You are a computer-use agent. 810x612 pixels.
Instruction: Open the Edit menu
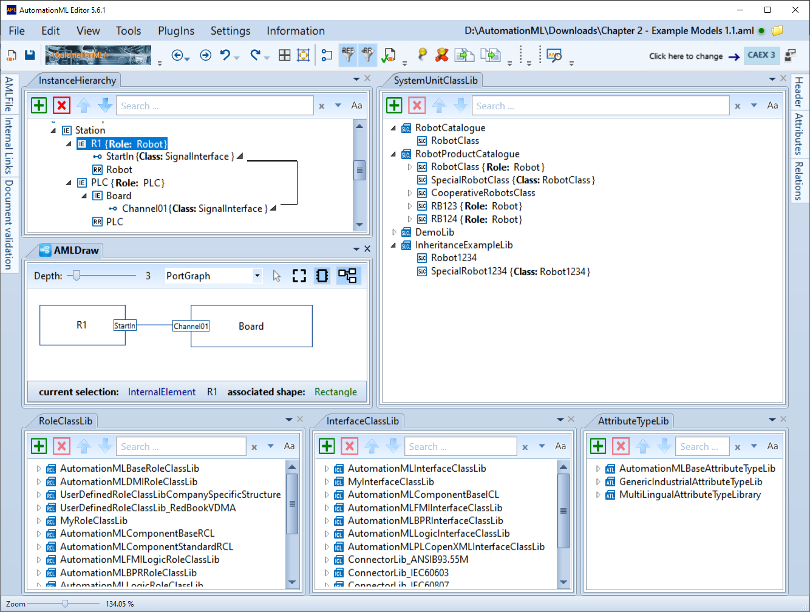tap(50, 31)
